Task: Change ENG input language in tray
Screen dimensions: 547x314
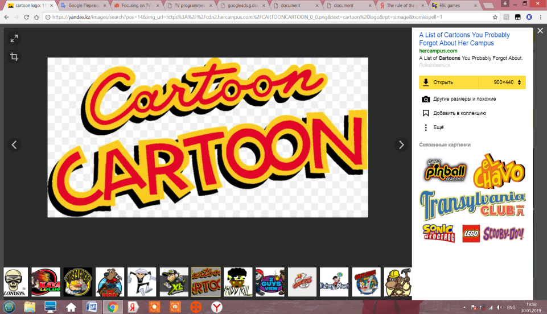Action: click(511, 307)
